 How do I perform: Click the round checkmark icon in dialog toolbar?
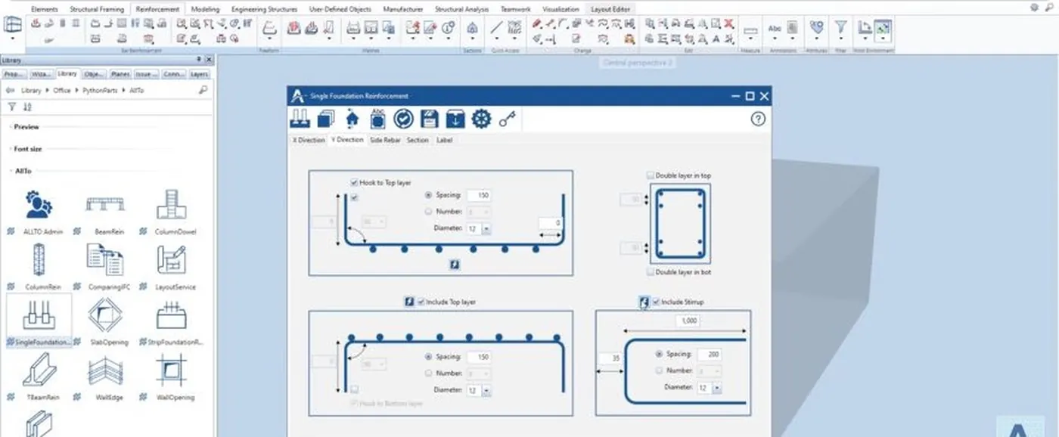[403, 119]
